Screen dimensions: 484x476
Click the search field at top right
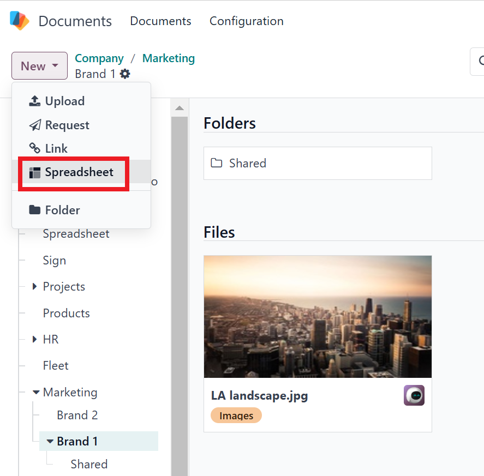[x=477, y=62]
